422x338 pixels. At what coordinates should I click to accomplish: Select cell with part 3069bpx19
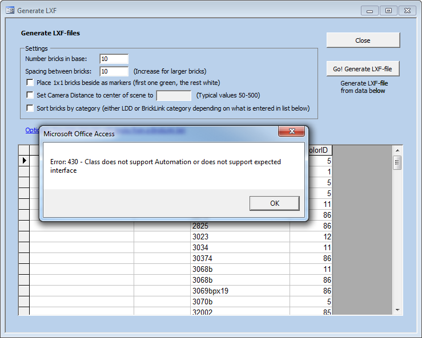click(240, 291)
